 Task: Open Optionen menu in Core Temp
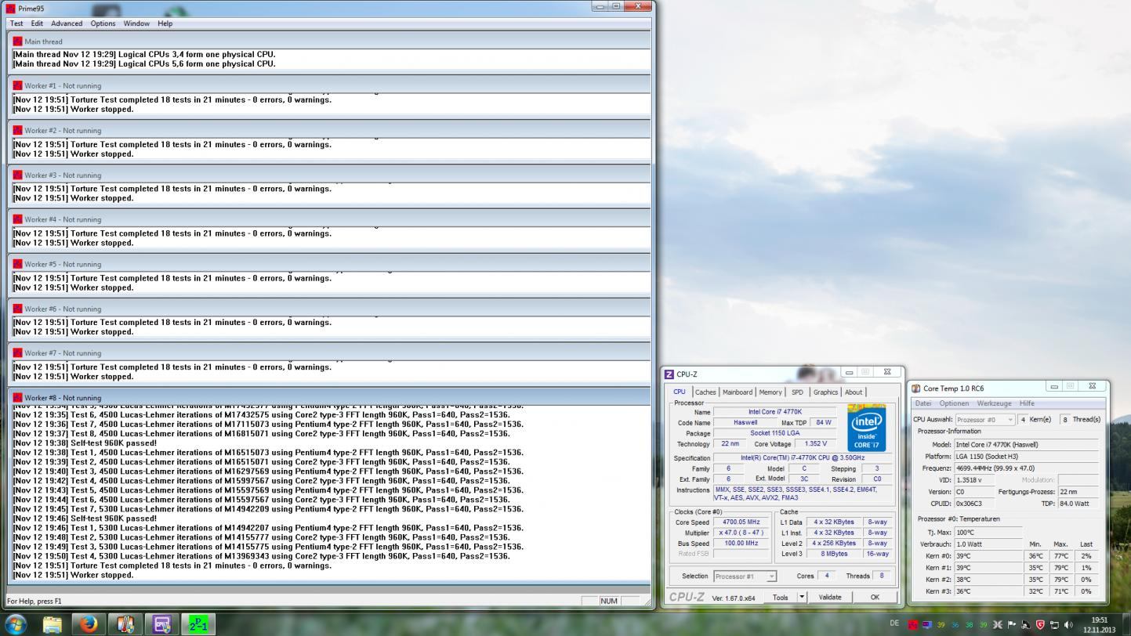click(x=954, y=403)
